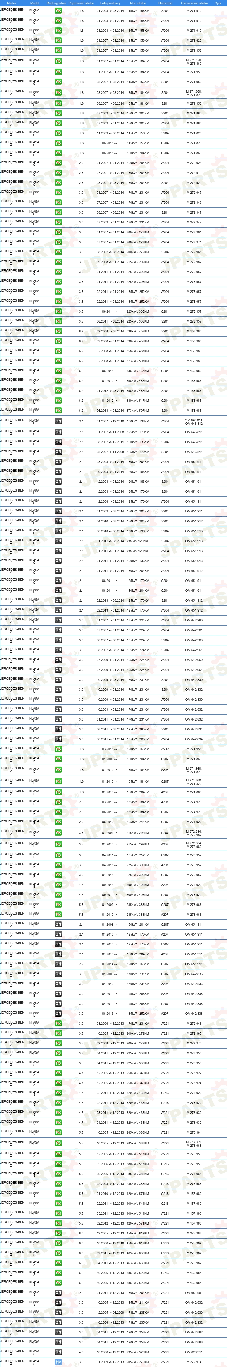
Task: Select engine codes OM 646.811, OM 646.812
Action: pos(194,422)
